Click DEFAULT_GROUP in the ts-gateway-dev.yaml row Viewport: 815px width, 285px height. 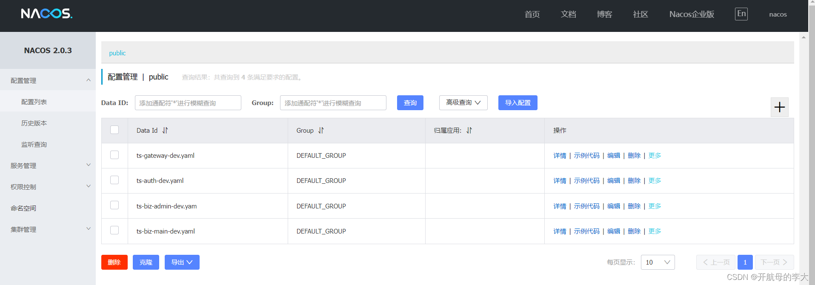coord(321,156)
